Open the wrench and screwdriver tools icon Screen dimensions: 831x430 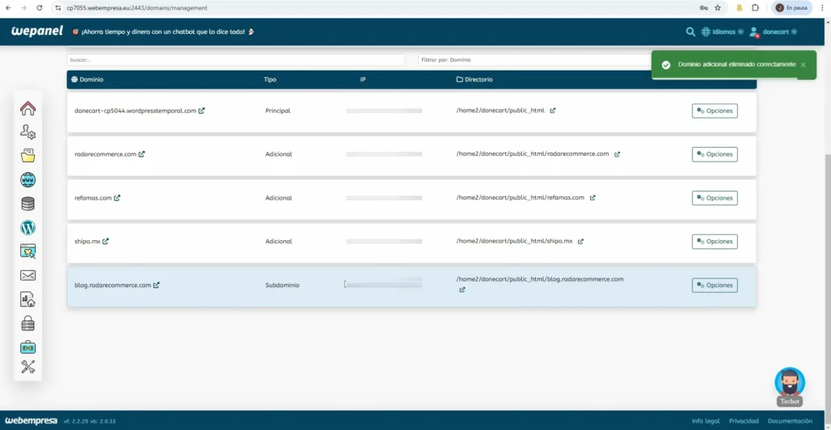tap(28, 367)
